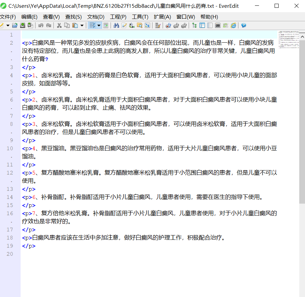The width and height of the screenshot is (305, 297).
Task: Click line number 16 in the gutter
Action: [10, 213]
